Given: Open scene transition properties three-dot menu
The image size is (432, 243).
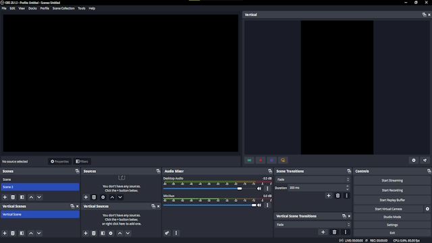Looking at the screenshot, I should click(x=346, y=196).
